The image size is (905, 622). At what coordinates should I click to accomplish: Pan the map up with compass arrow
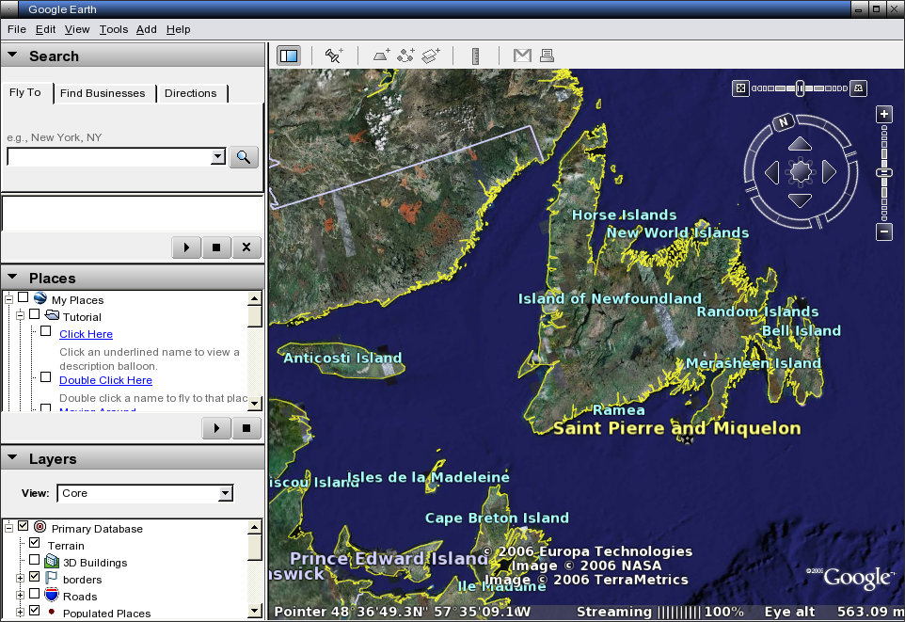click(x=800, y=144)
